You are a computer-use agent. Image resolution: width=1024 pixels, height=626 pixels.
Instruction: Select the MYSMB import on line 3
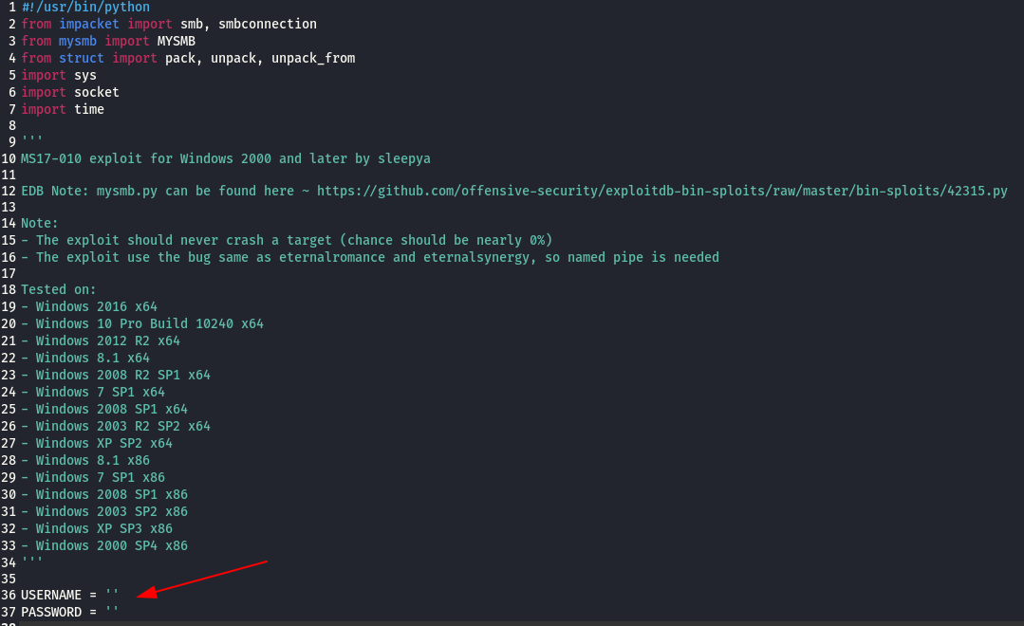(x=177, y=41)
